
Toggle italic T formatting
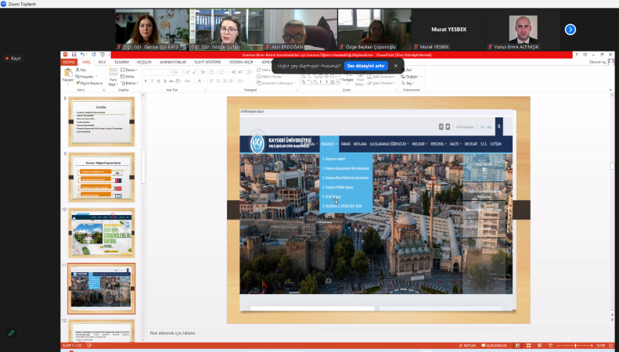click(x=152, y=81)
